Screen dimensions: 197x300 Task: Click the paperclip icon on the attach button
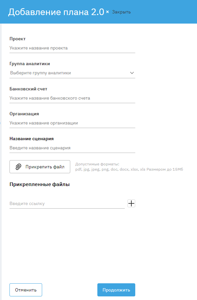coord(19,167)
